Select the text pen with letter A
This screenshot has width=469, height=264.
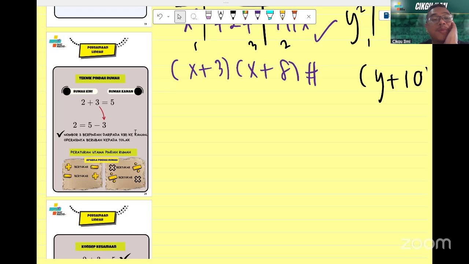click(221, 15)
